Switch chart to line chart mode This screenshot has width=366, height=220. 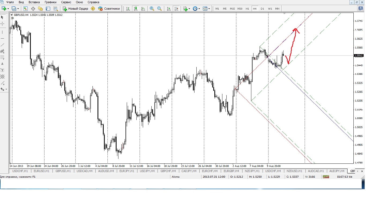click(x=143, y=9)
